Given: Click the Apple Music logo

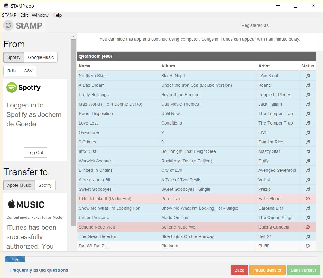Looking at the screenshot, I should click(26, 204).
